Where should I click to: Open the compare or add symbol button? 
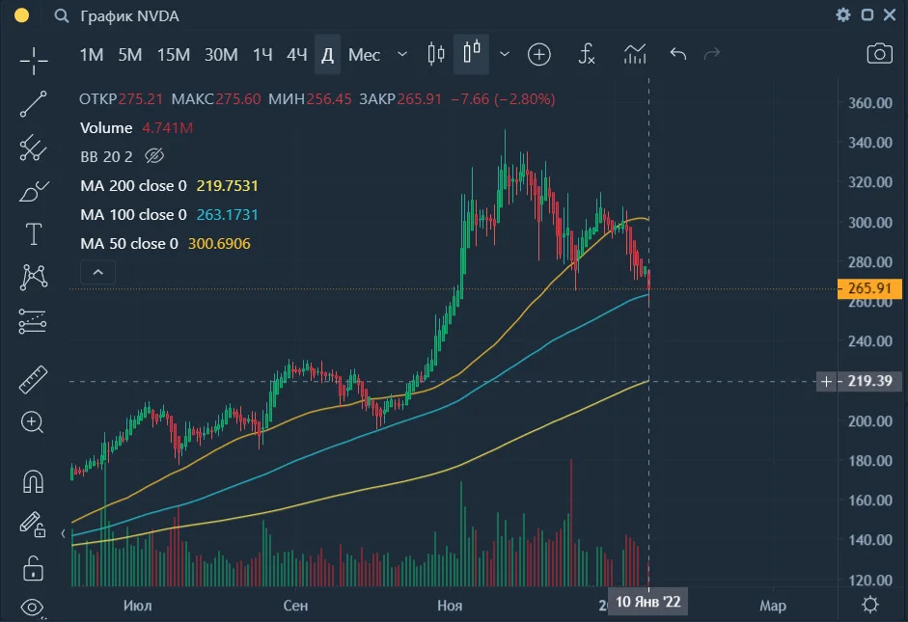[539, 55]
